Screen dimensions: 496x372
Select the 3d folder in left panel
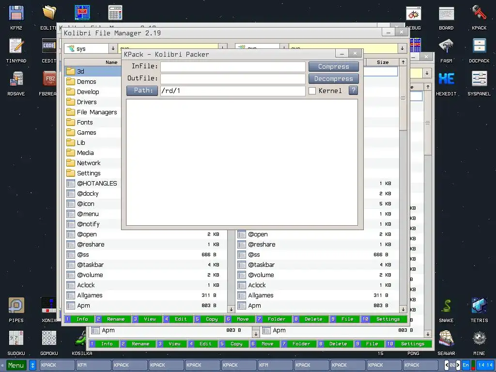[93, 71]
